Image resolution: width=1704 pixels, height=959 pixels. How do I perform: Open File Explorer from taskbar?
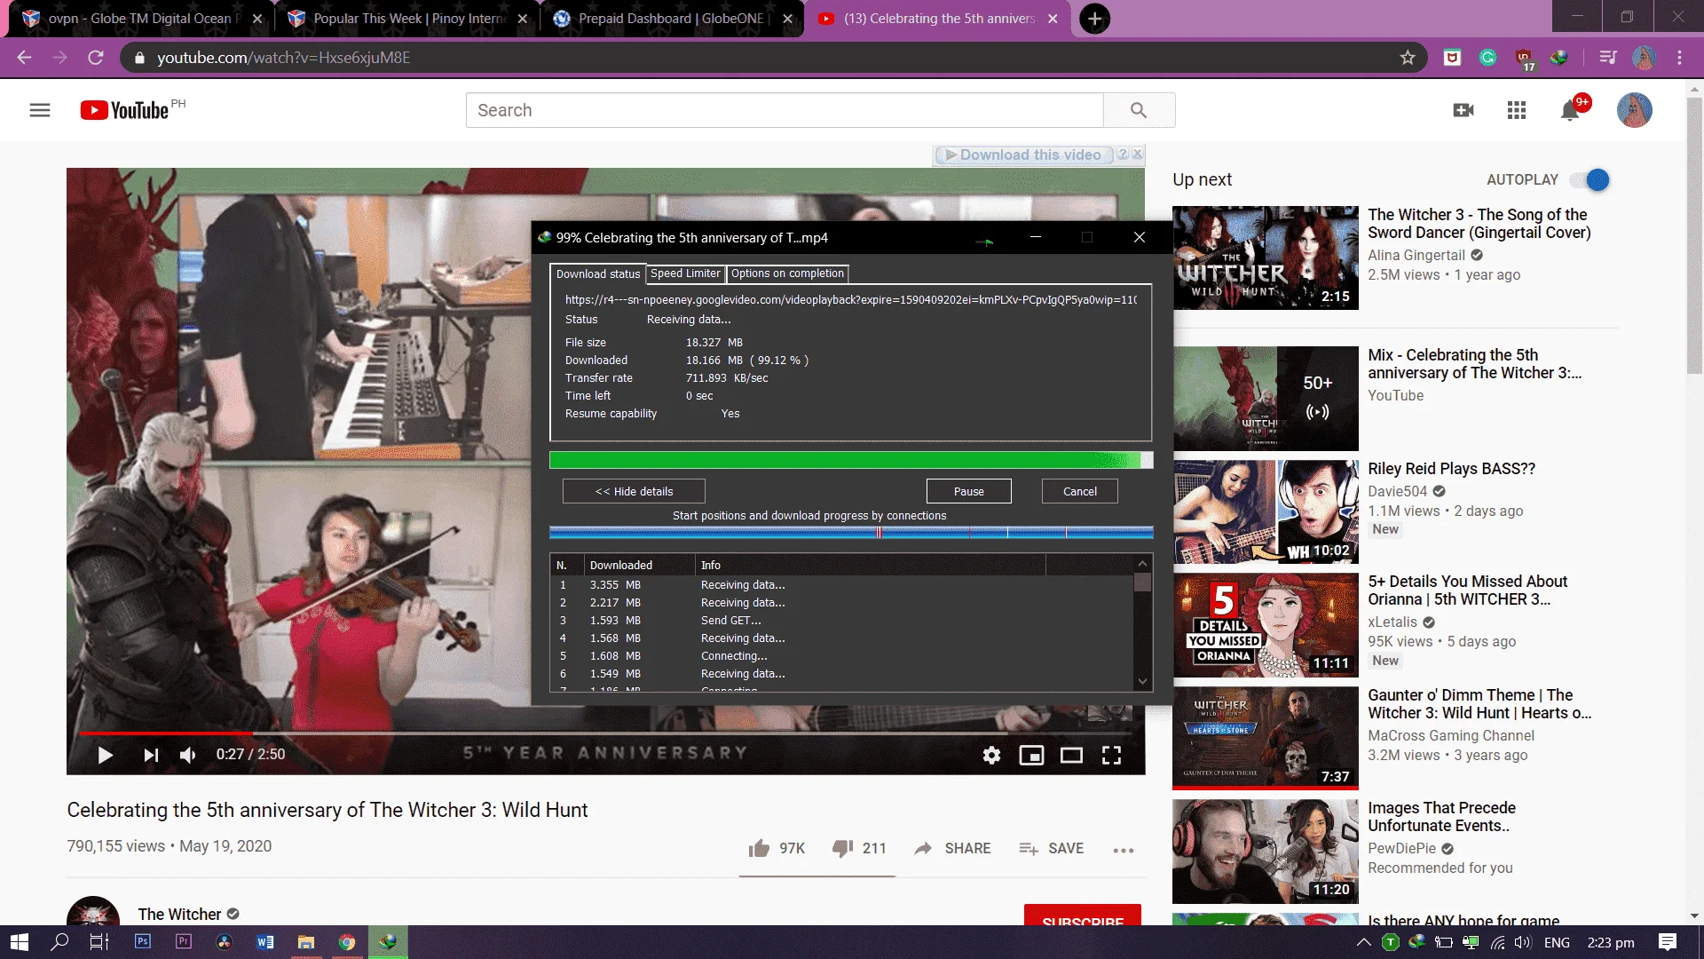pyautogui.click(x=305, y=942)
